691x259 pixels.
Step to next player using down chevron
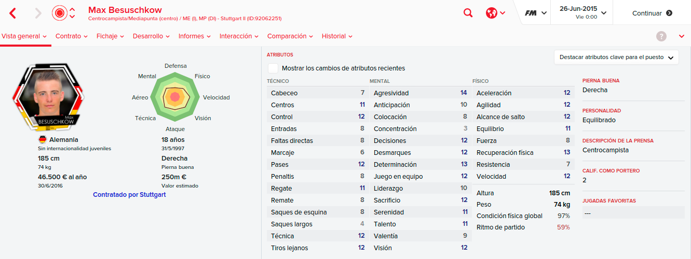point(72,17)
